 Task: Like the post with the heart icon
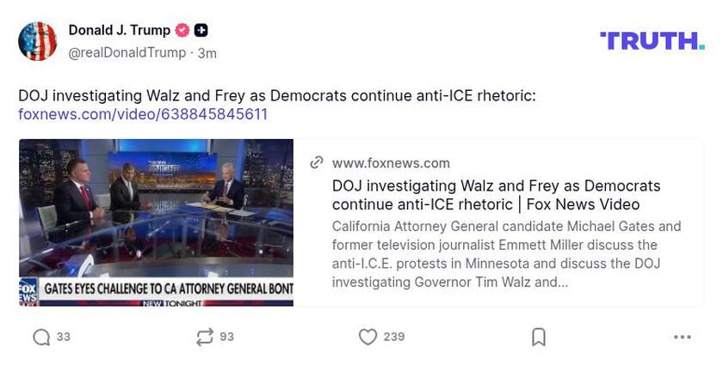(368, 337)
